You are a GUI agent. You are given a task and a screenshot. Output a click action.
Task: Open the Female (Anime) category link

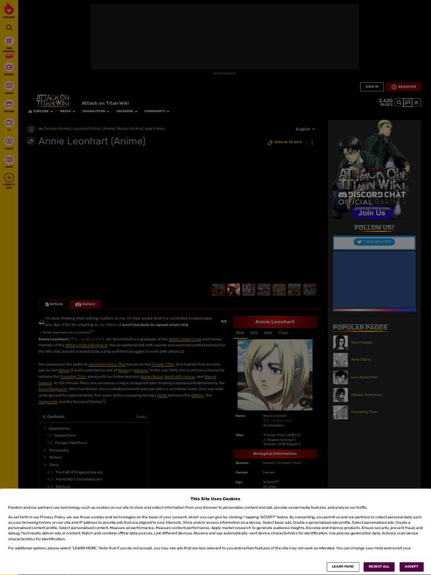pos(58,129)
